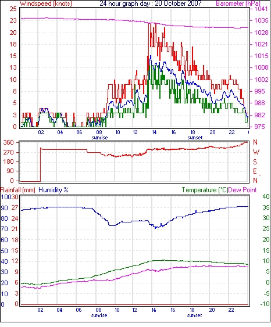Click the Temperature (°C) label
Image resolution: width=271 pixels, height=327 pixels.
pyautogui.click(x=205, y=190)
